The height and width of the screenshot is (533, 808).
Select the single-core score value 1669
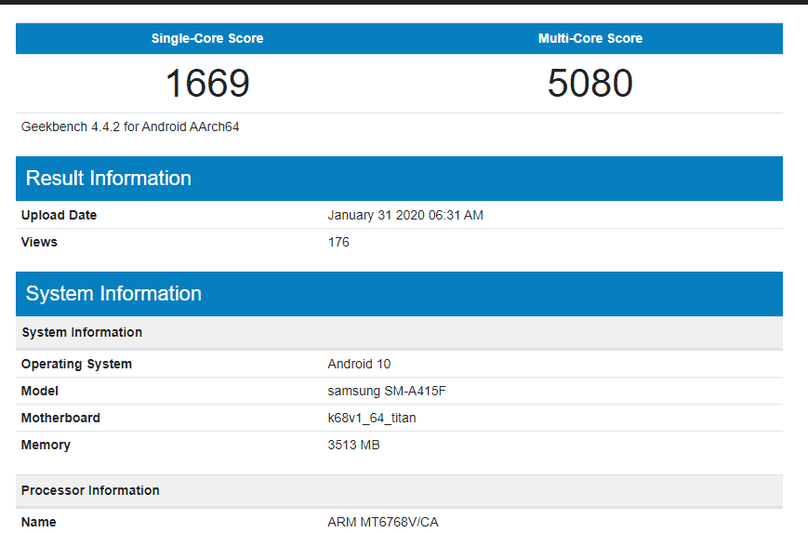tap(207, 84)
